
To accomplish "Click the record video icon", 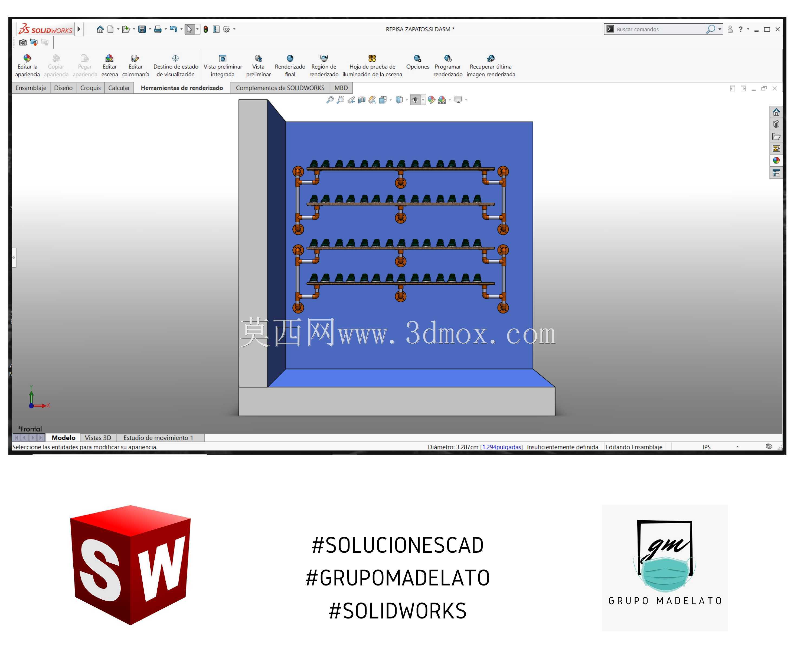I will (34, 42).
